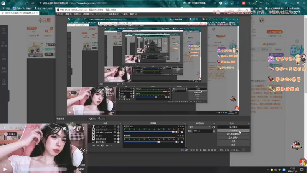Adjust the transition duration stepper arrows
This screenshot has height=173, width=307.
(x=214, y=131)
